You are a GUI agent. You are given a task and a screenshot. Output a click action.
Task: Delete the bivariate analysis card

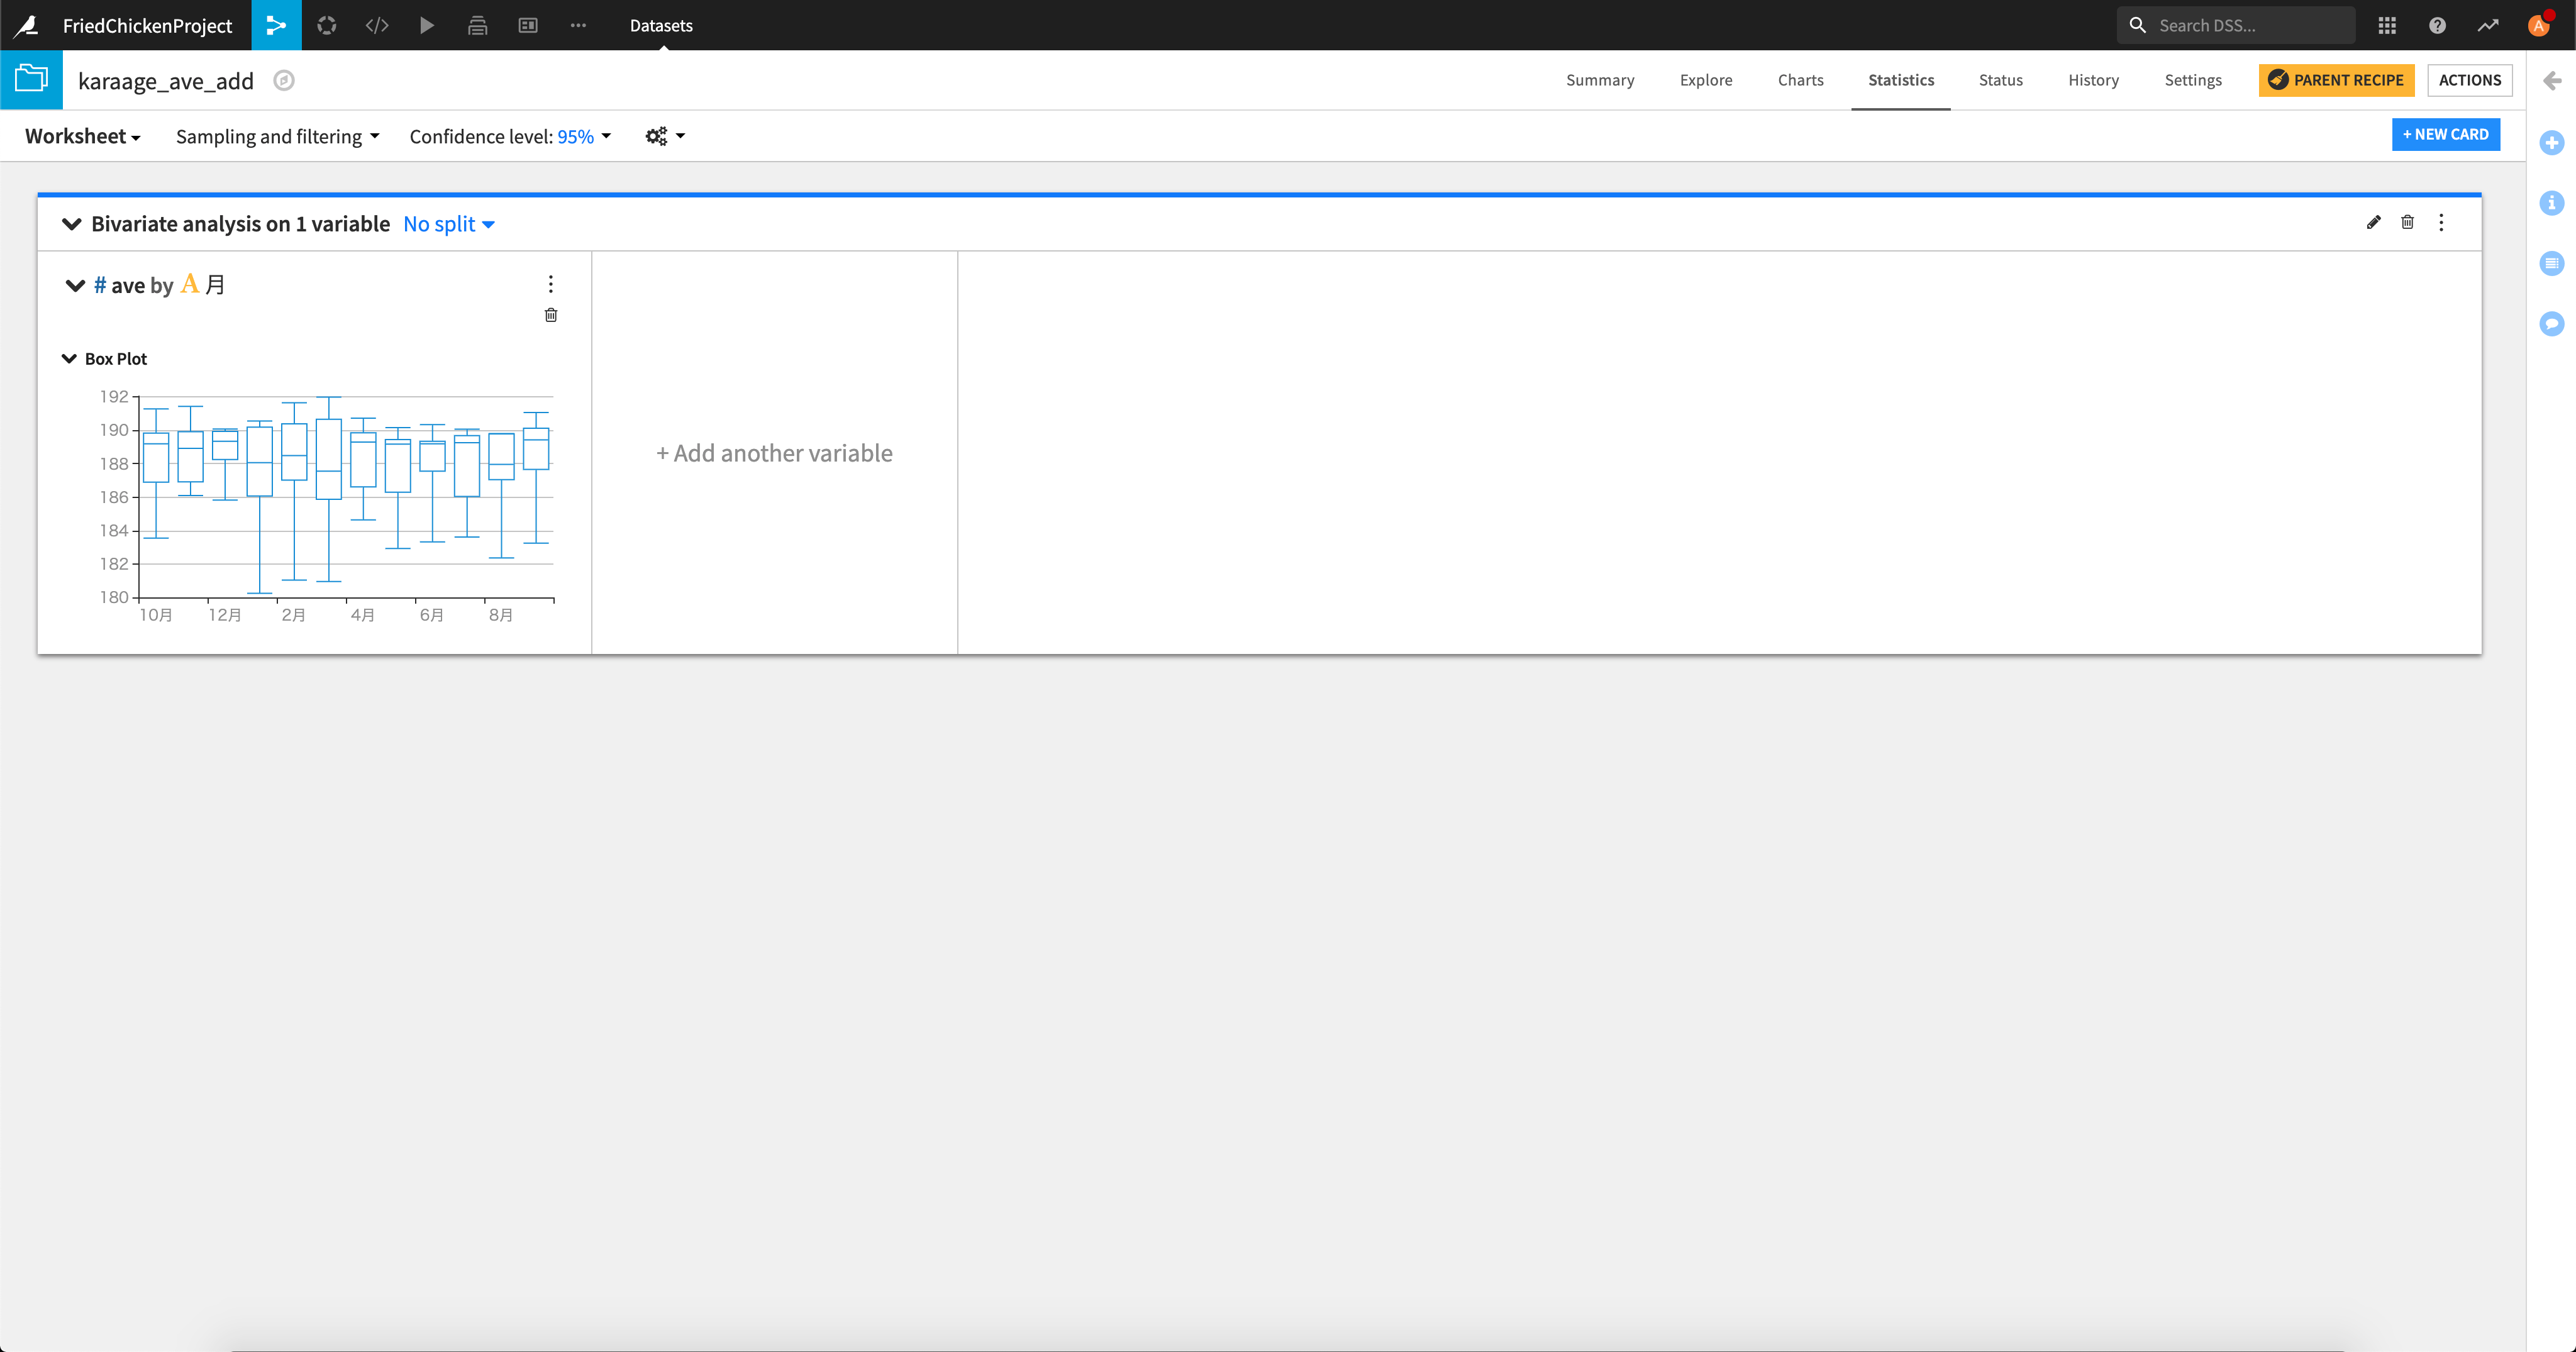[2407, 222]
